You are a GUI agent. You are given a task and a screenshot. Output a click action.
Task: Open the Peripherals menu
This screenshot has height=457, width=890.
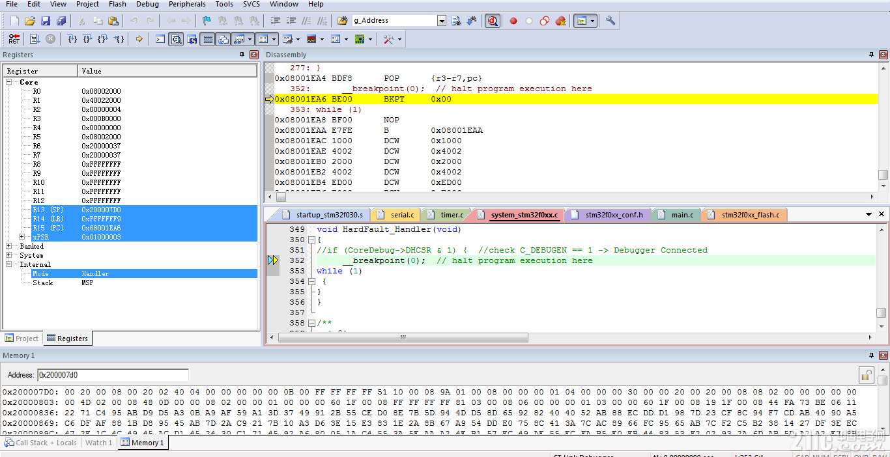[x=187, y=5]
